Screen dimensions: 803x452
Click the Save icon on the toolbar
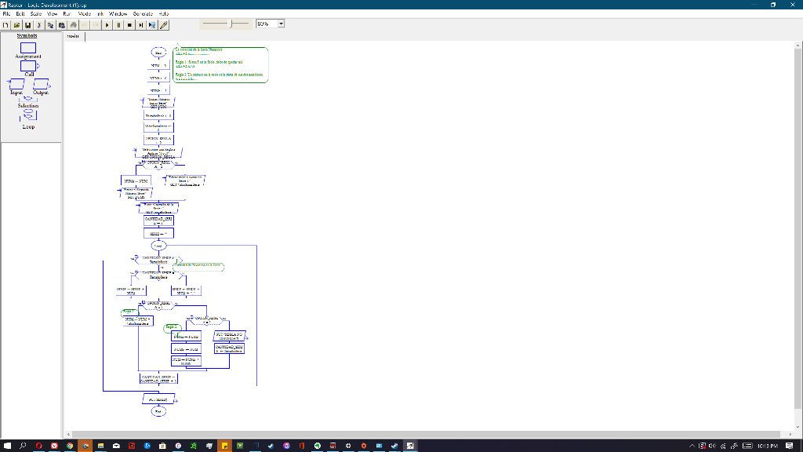tap(27, 24)
